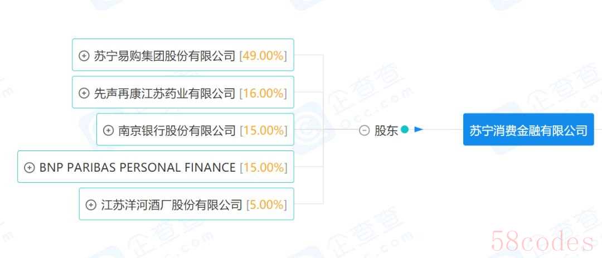Click the teal dot beside 股东
This screenshot has height=258, width=602.
[404, 129]
